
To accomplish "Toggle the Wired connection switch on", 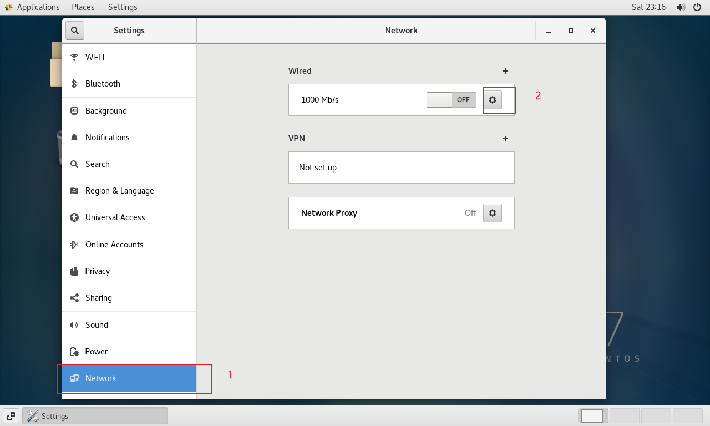I will (x=451, y=100).
